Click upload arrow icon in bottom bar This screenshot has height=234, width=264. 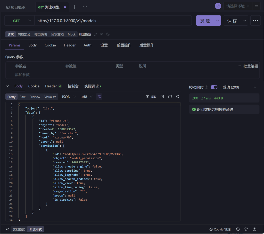point(238,229)
